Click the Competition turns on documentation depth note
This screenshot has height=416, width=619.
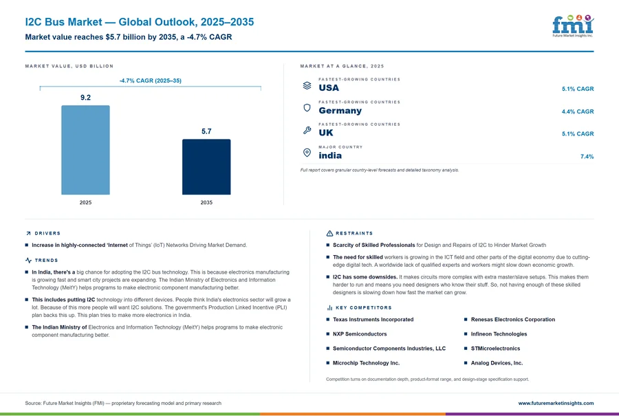click(427, 380)
